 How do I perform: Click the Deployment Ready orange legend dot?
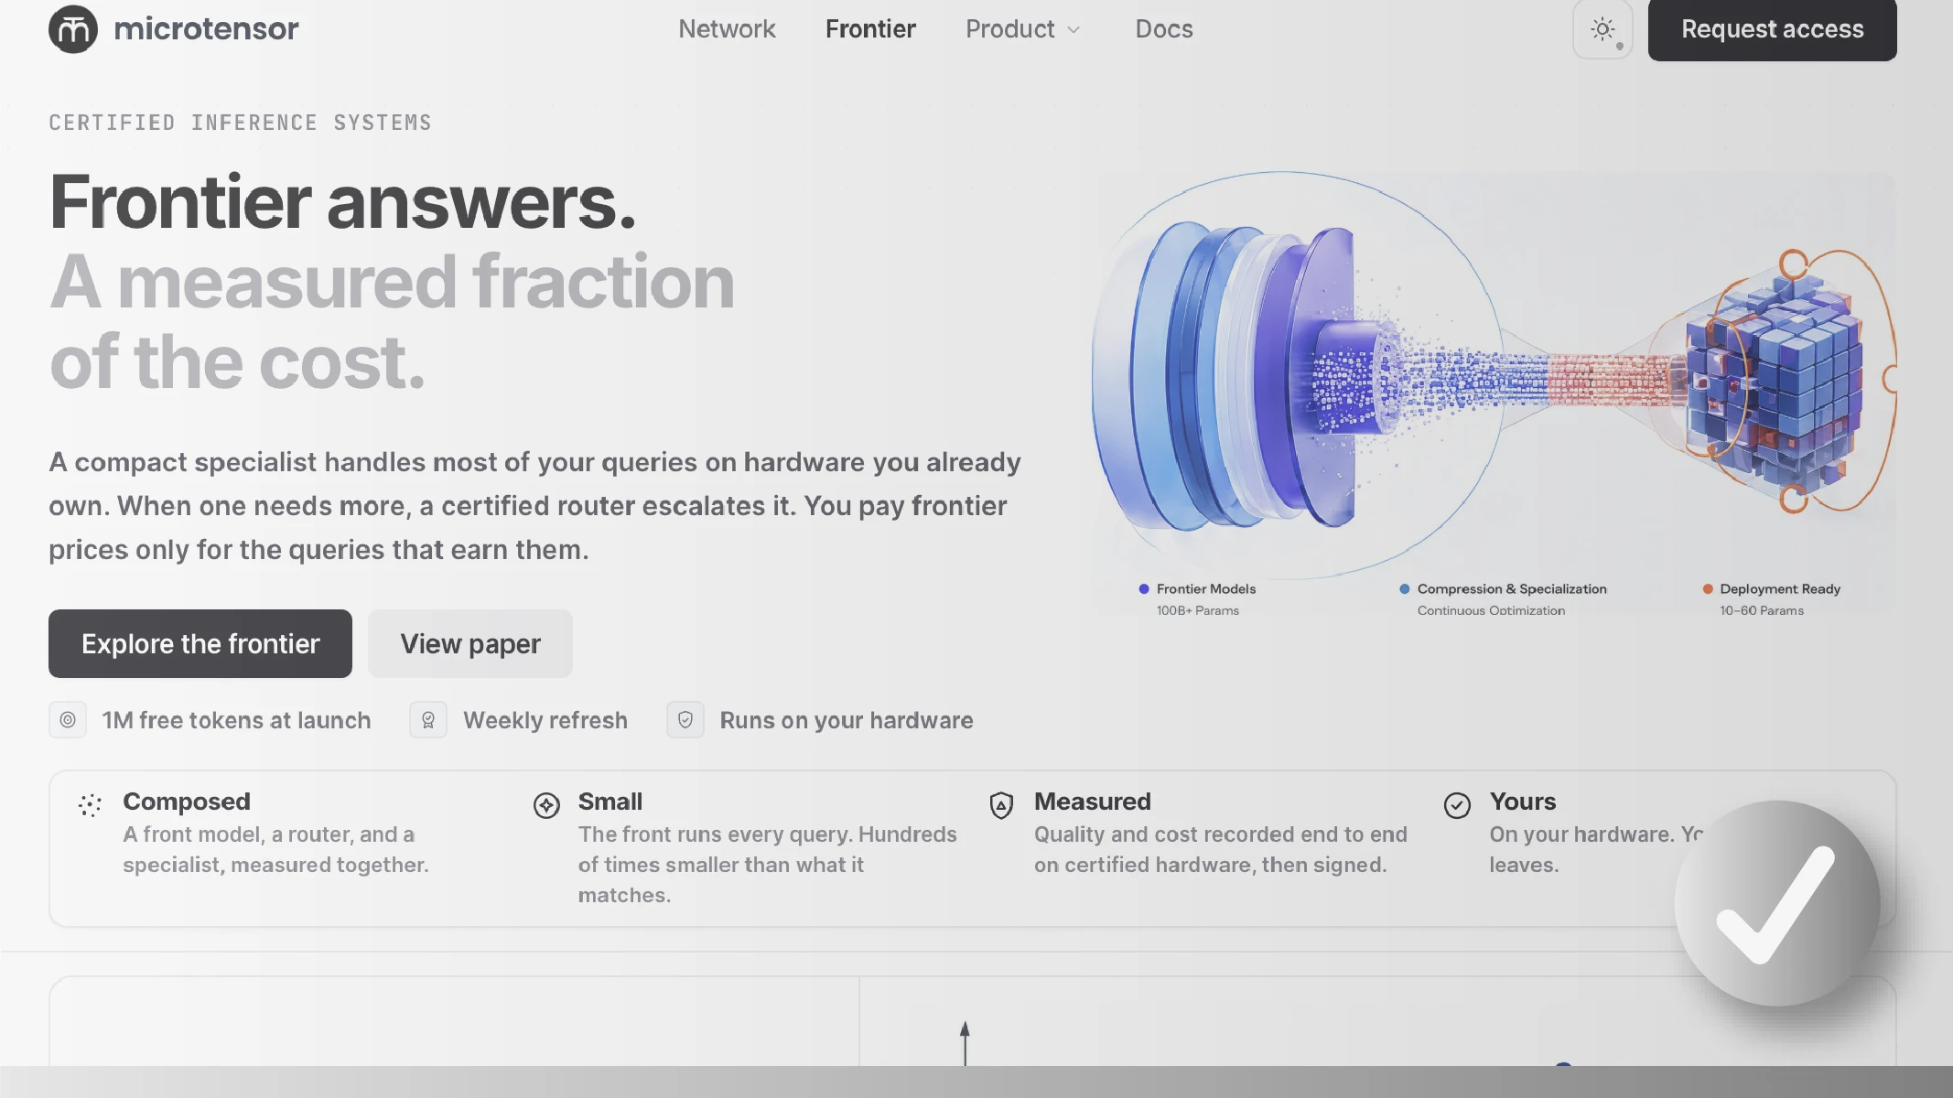[1708, 588]
